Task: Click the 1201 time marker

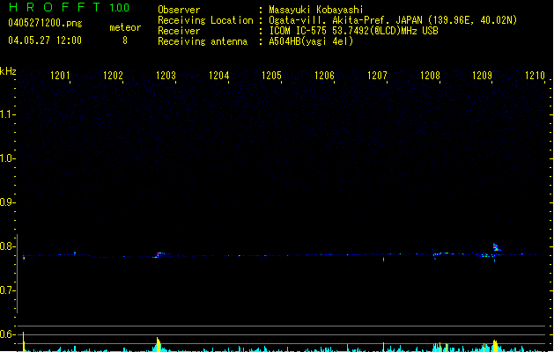Action: click(60, 76)
